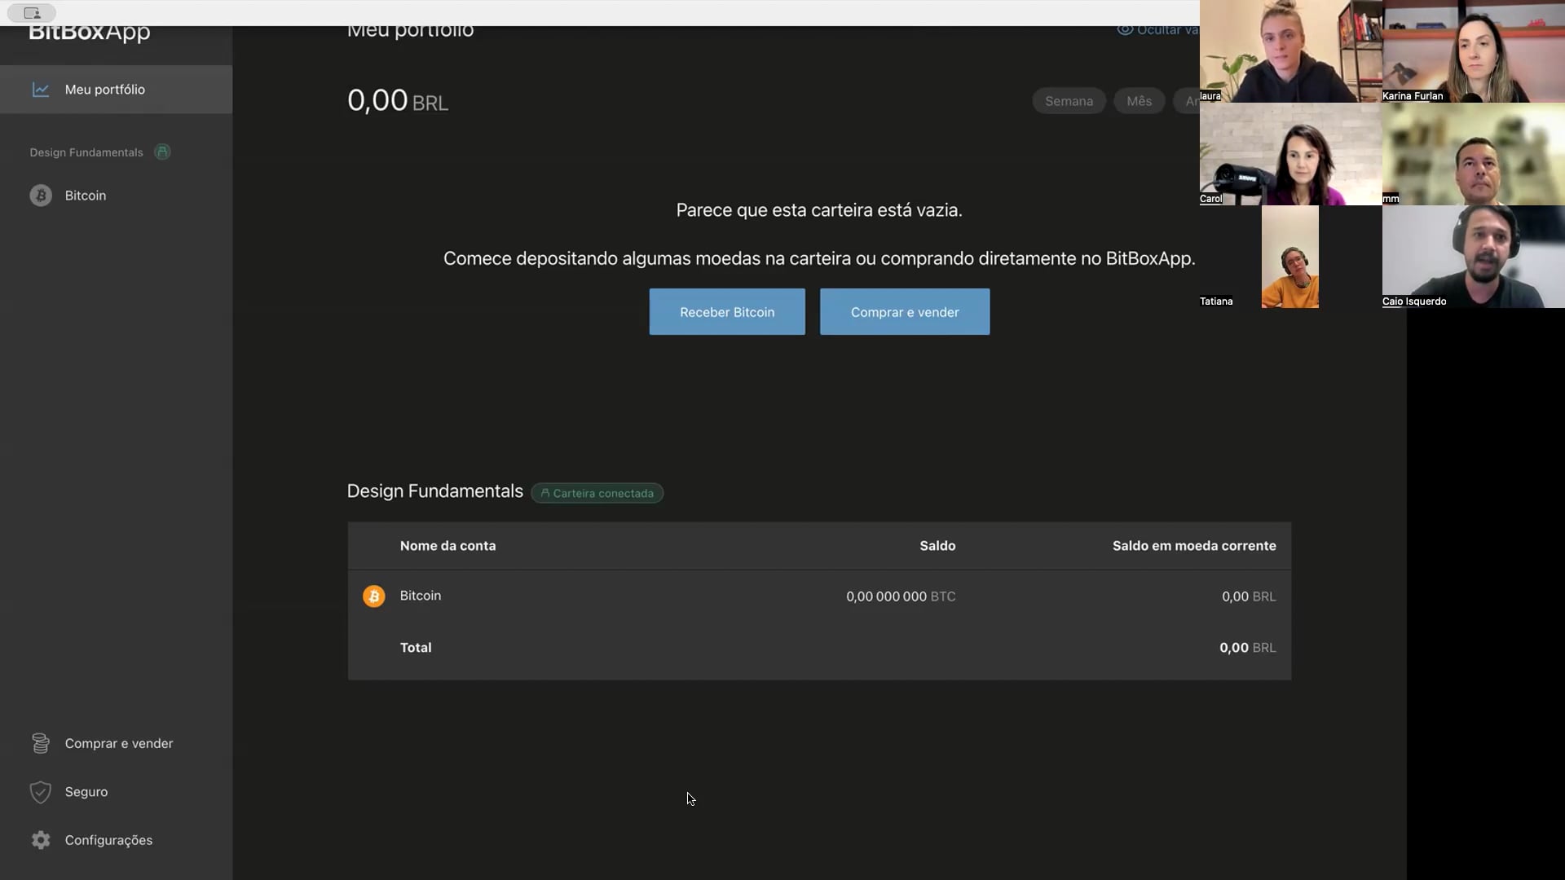Select the Mês chart range
This screenshot has width=1565, height=880.
pyautogui.click(x=1139, y=101)
